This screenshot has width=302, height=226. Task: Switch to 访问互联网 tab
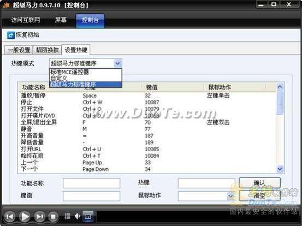click(x=26, y=20)
